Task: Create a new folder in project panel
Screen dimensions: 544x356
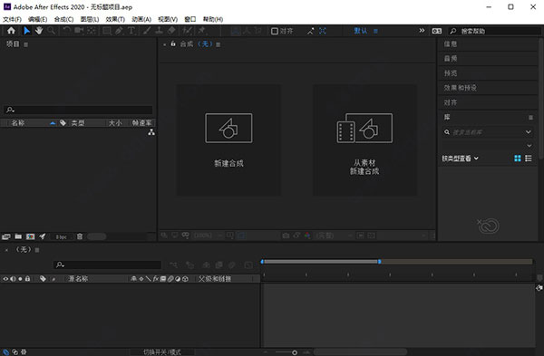Action: (x=18, y=236)
